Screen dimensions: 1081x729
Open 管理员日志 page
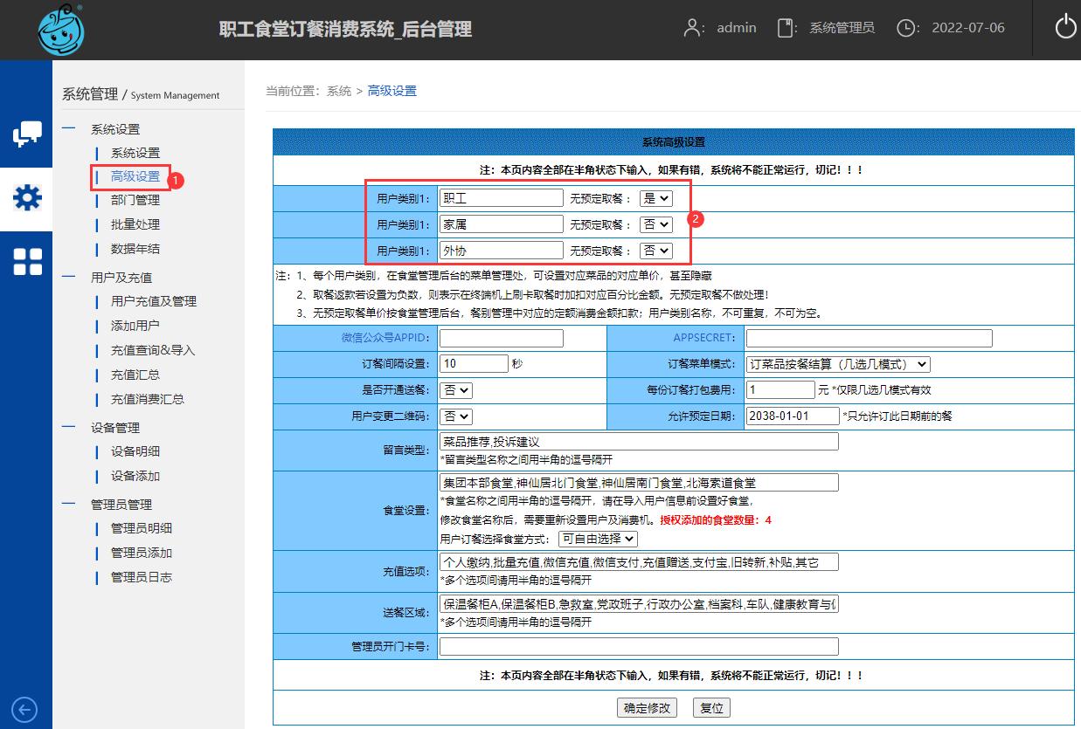coord(142,577)
